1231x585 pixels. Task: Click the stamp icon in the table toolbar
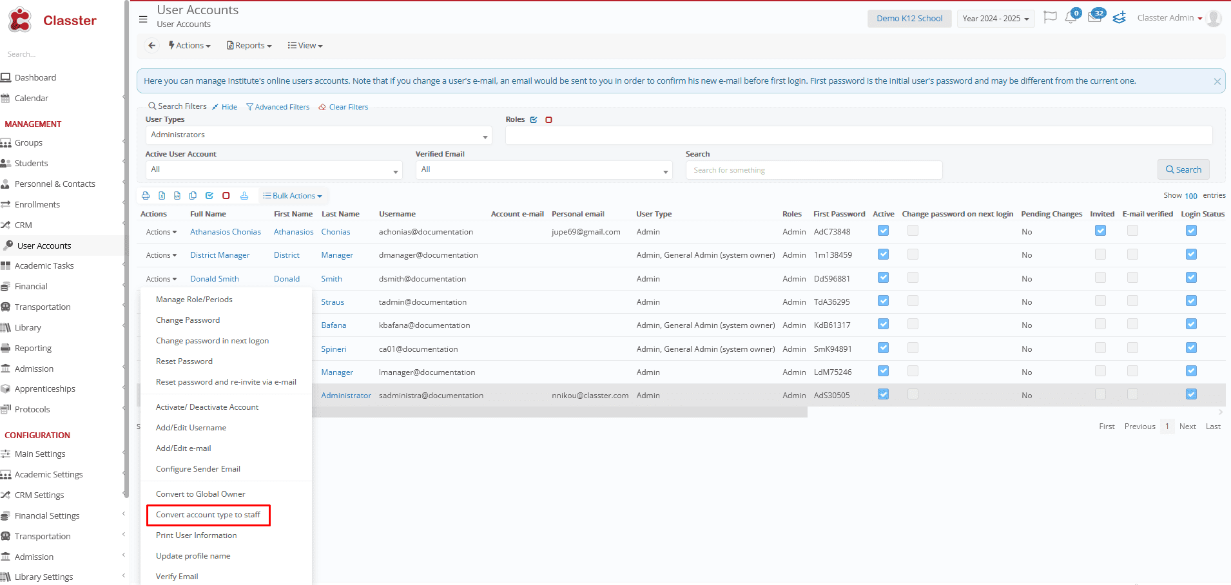244,196
